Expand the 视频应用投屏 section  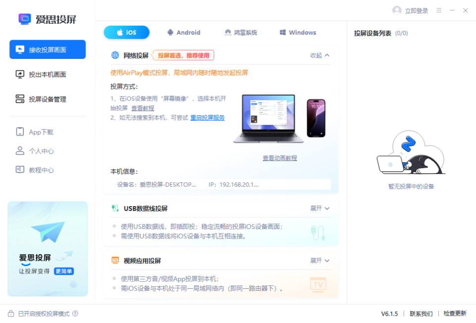[x=320, y=261]
